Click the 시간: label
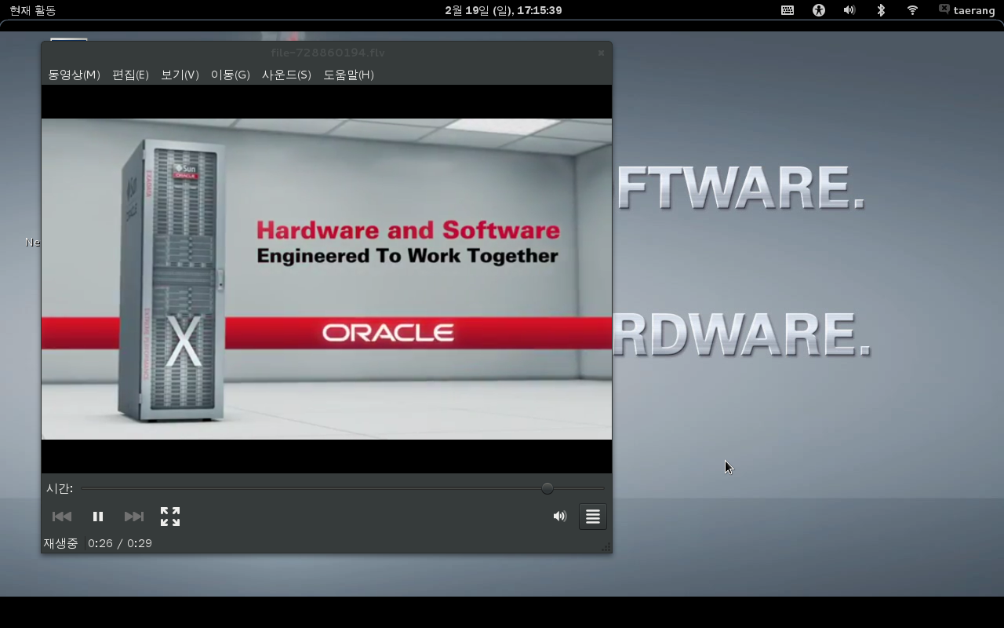The width and height of the screenshot is (1004, 628). click(x=60, y=488)
